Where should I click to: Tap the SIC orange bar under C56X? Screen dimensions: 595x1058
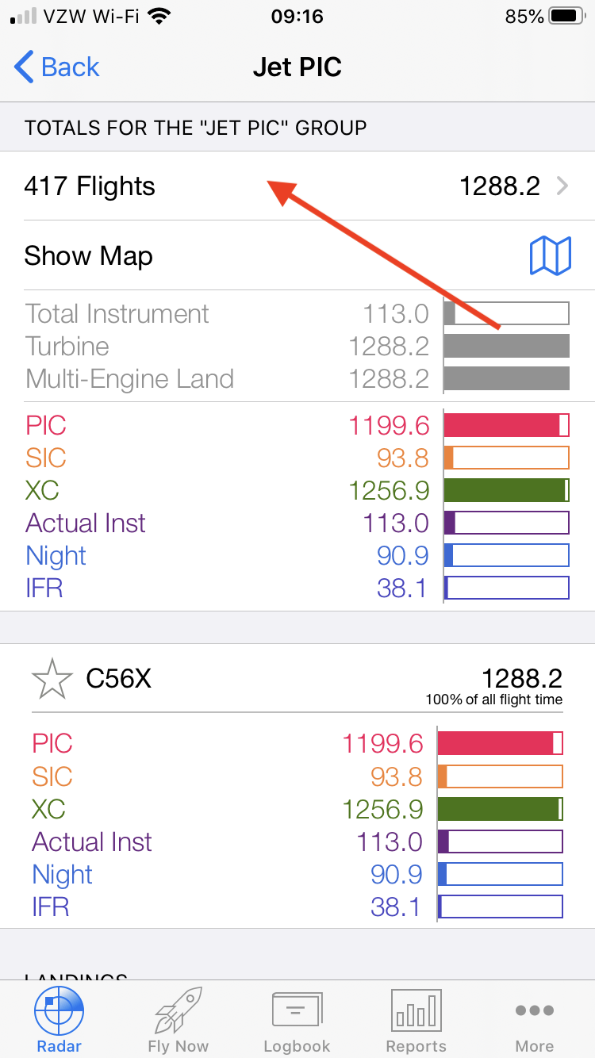[x=500, y=776]
